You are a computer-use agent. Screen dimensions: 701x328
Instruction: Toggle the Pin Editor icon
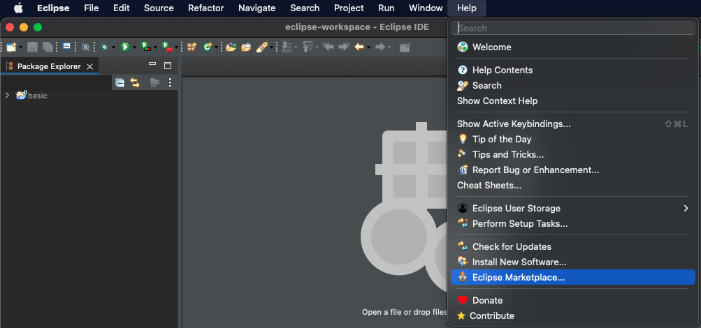(x=405, y=47)
